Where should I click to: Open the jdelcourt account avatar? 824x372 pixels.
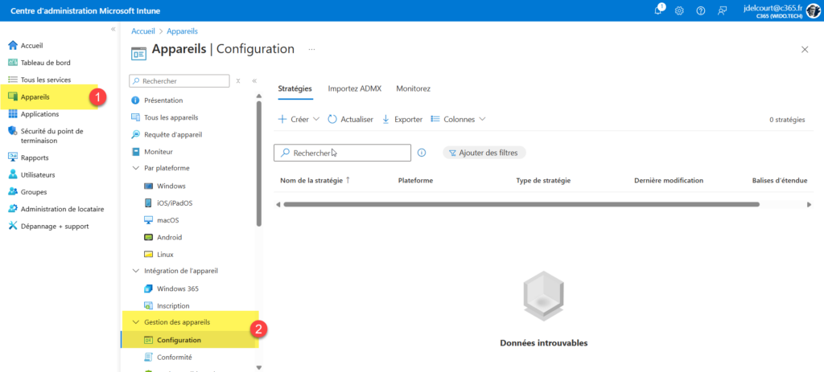813,10
